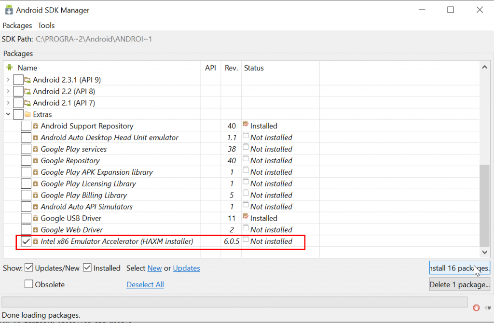The width and height of the screenshot is (494, 323).
Task: Click the red stop icon in status bar
Action: pyautogui.click(x=476, y=308)
